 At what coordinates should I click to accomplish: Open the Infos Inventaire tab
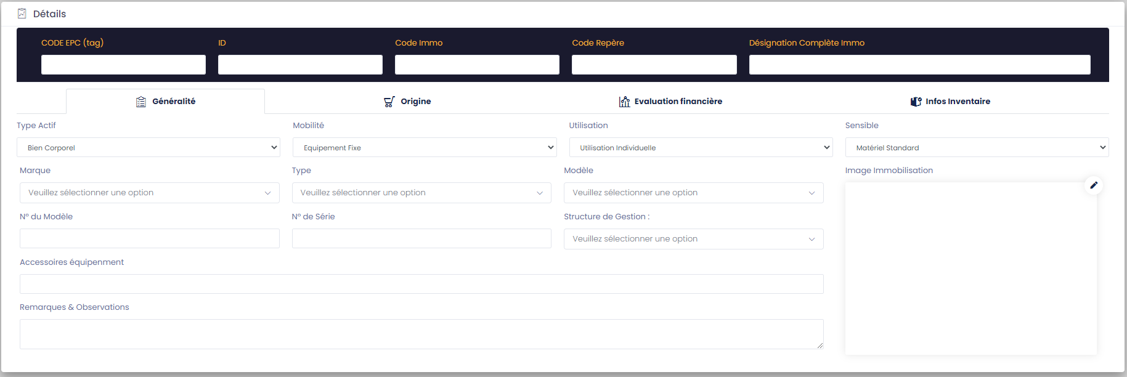pyautogui.click(x=958, y=102)
